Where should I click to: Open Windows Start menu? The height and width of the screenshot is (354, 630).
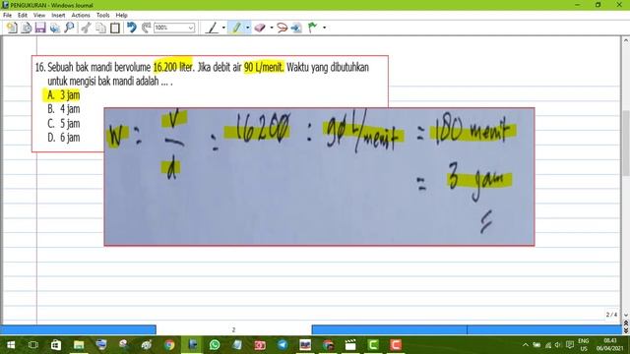pos(11,345)
